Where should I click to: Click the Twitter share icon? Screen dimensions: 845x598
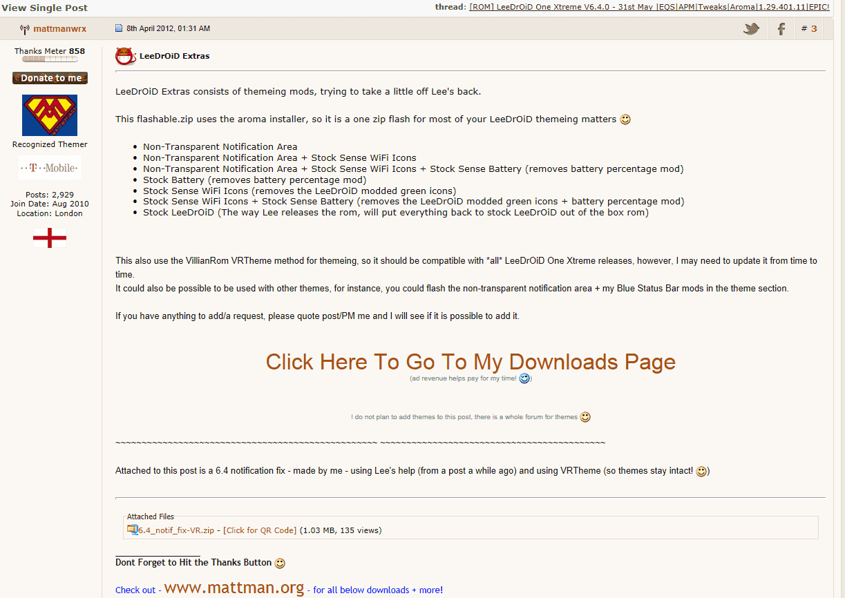coord(752,29)
